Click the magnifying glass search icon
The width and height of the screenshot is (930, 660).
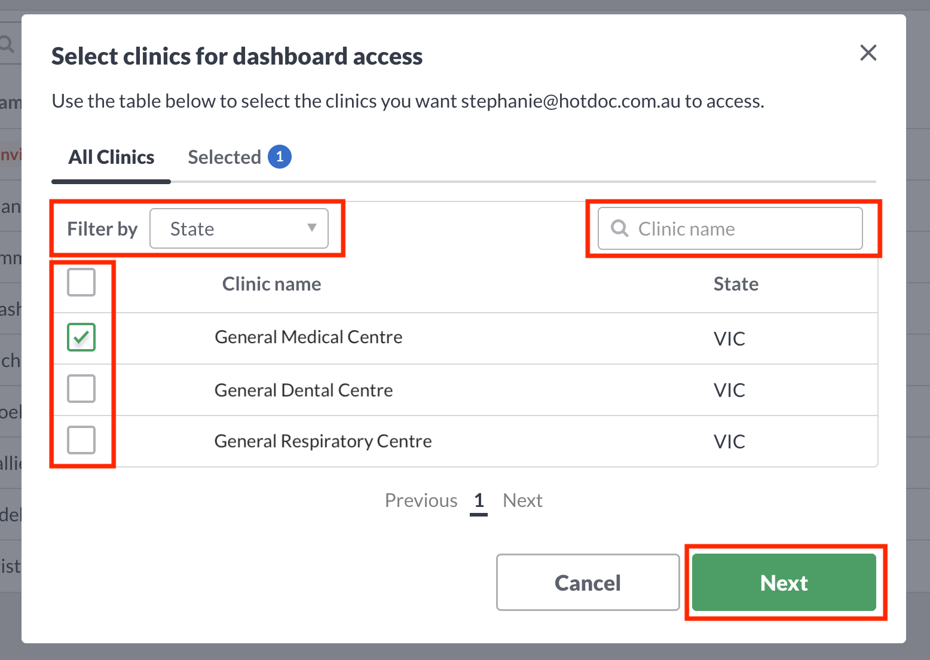point(619,228)
